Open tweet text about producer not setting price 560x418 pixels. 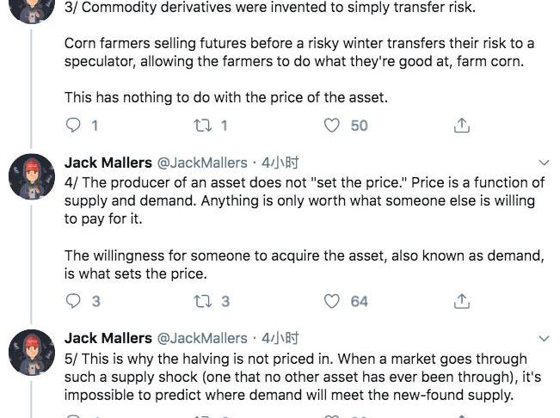click(301, 200)
